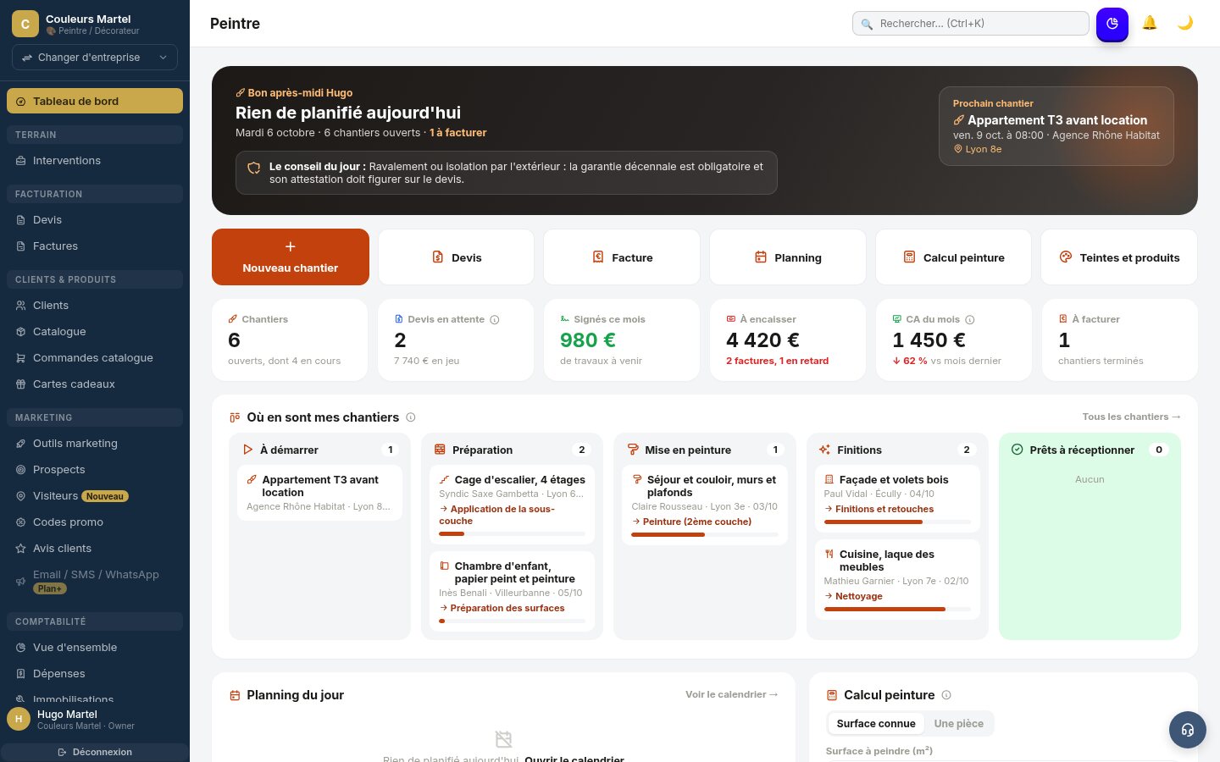Image resolution: width=1220 pixels, height=762 pixels.
Task: Click the search magnifier icon
Action: click(867, 24)
